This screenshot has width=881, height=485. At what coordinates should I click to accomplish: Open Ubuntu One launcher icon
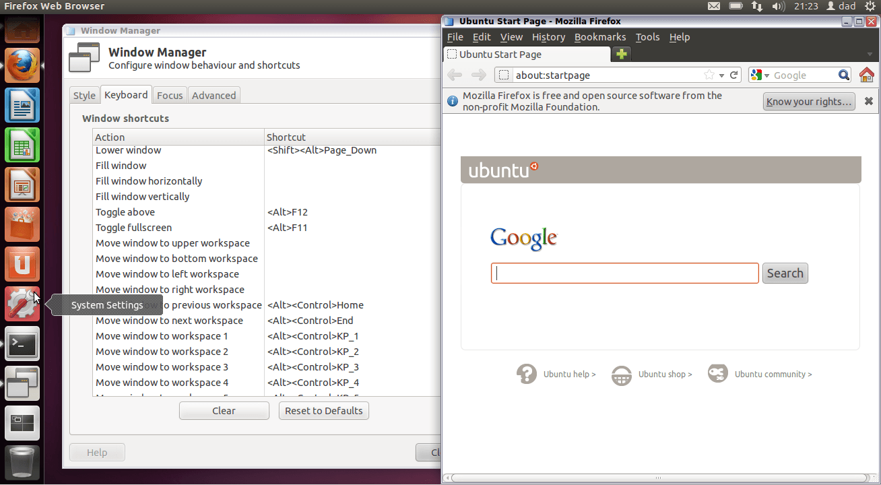point(23,264)
